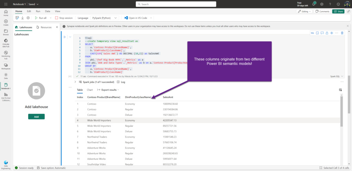Image resolution: width=352 pixels, height=171 pixels.
Task: Open Browse in left navigation
Action: (6, 33)
